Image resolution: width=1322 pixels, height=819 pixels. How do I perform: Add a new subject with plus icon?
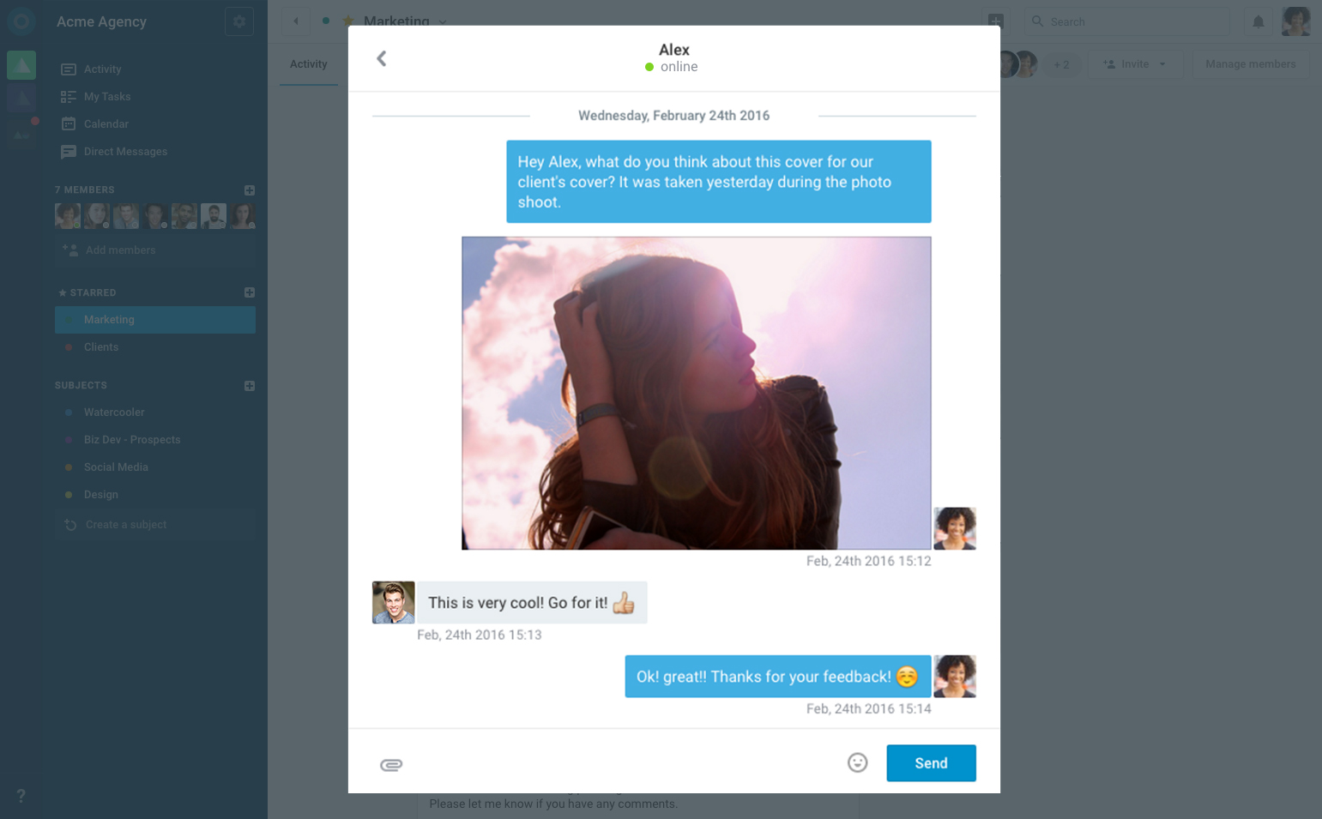[250, 386]
